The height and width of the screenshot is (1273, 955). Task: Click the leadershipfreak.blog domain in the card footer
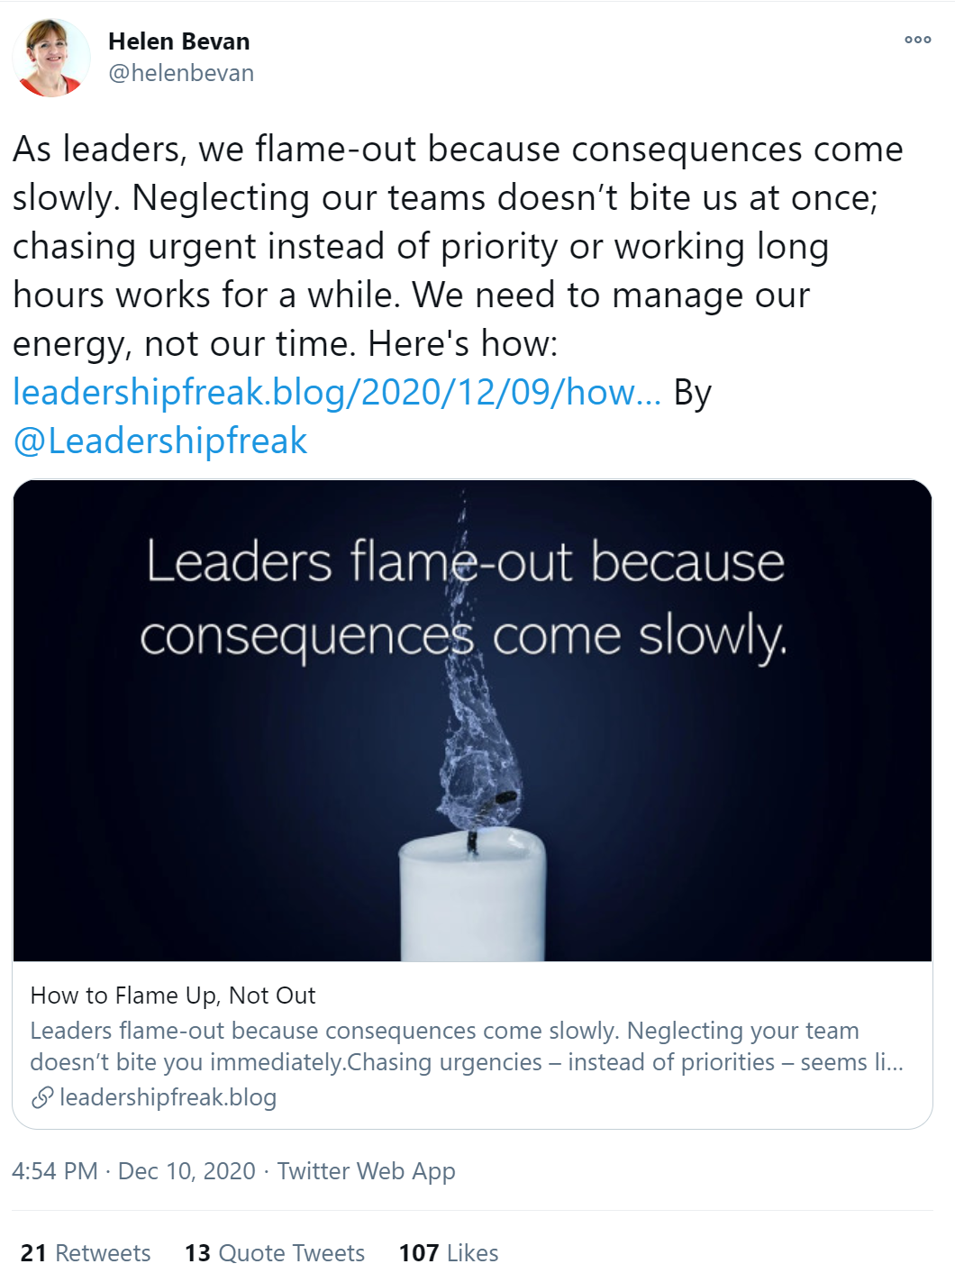pyautogui.click(x=168, y=1097)
